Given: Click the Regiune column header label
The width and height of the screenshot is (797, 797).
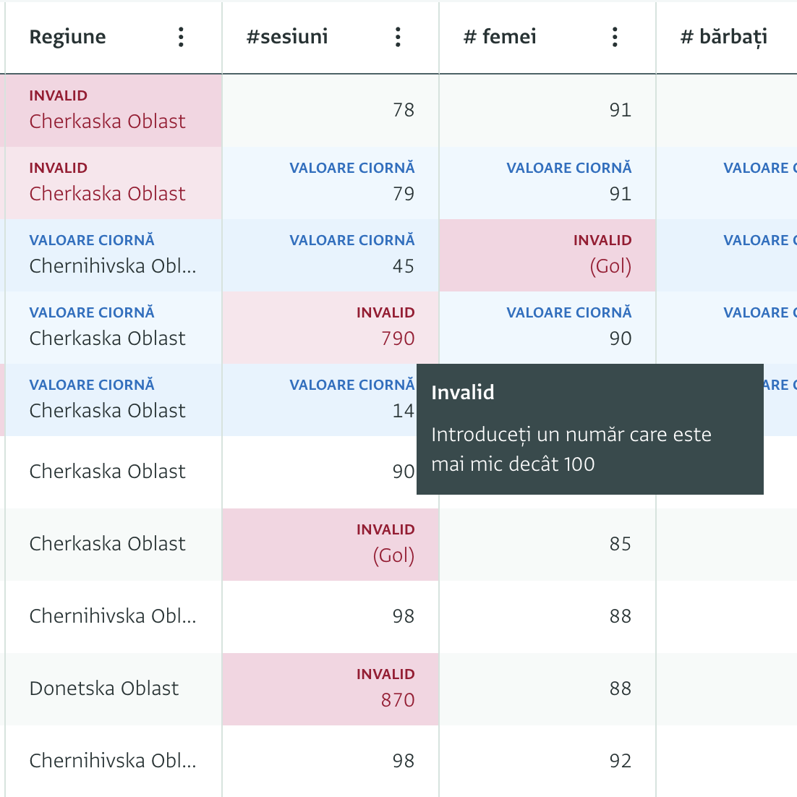Looking at the screenshot, I should tap(67, 37).
